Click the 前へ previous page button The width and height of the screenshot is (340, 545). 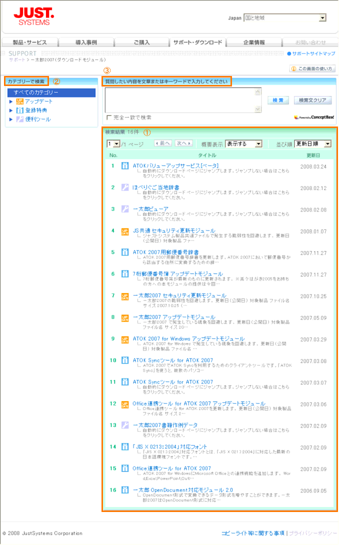[162, 143]
